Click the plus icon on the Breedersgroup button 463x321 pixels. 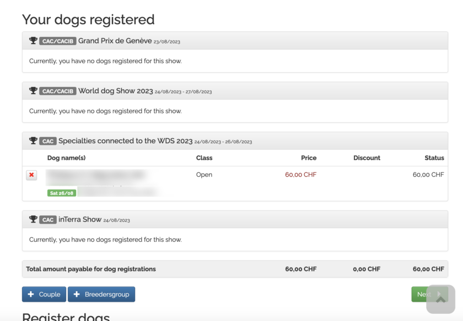(x=77, y=294)
